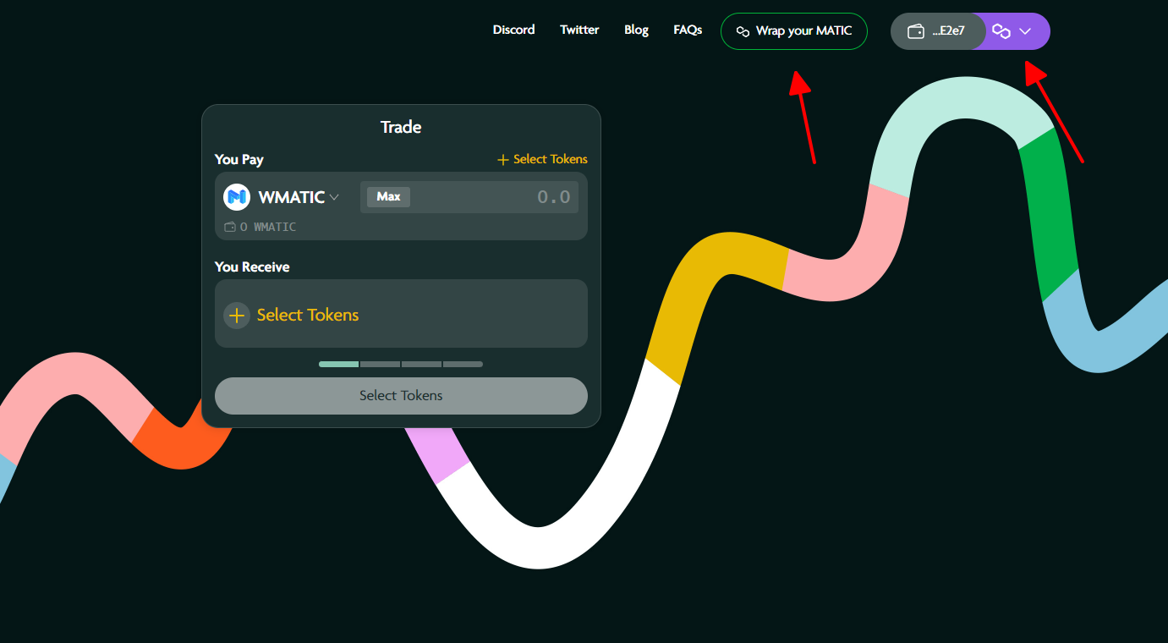Image resolution: width=1168 pixels, height=643 pixels.
Task: Click the Trade panel heading
Action: (x=401, y=127)
